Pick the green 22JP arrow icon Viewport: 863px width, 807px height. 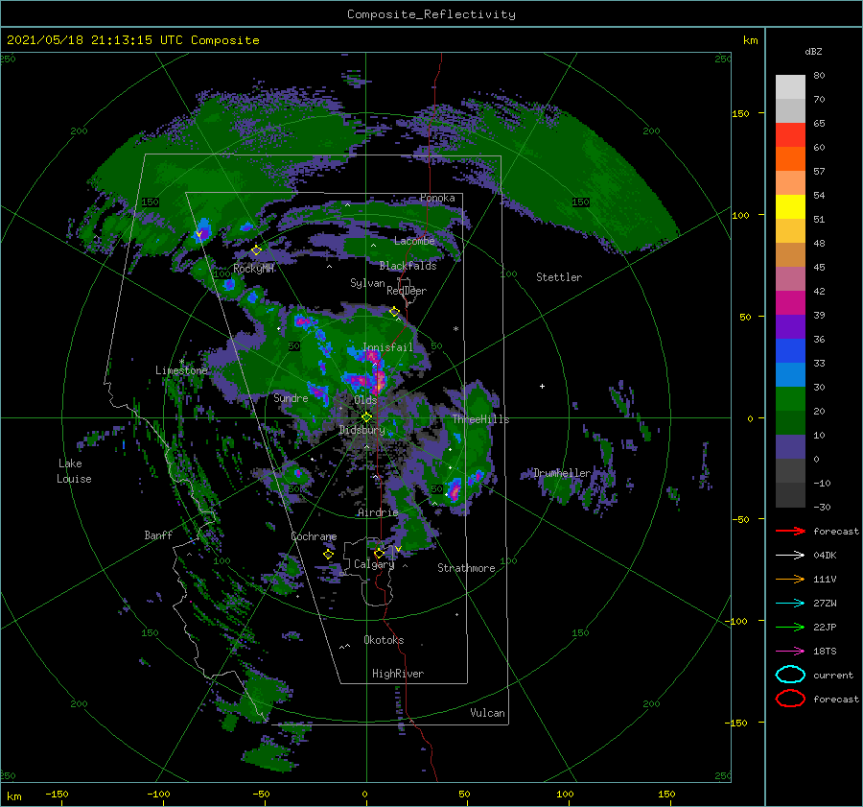click(x=790, y=627)
